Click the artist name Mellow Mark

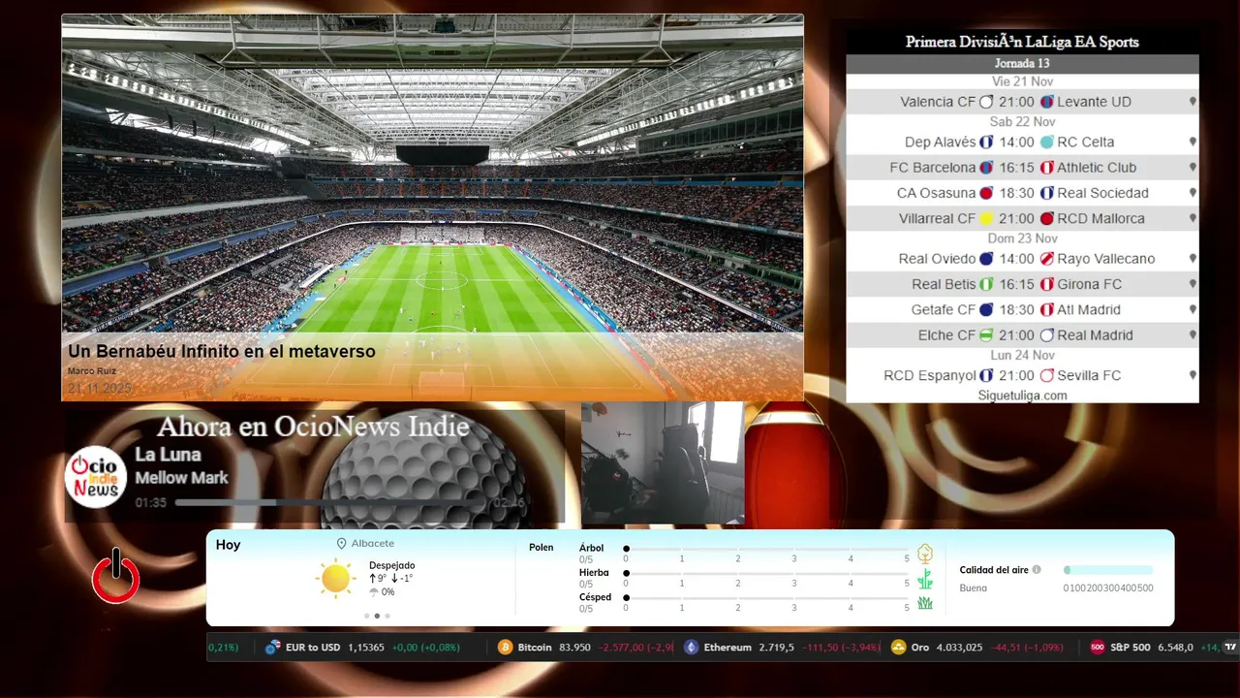[x=181, y=478]
